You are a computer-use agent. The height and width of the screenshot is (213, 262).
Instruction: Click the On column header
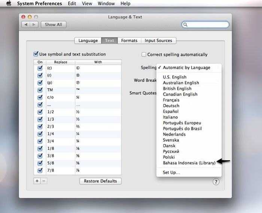40,62
